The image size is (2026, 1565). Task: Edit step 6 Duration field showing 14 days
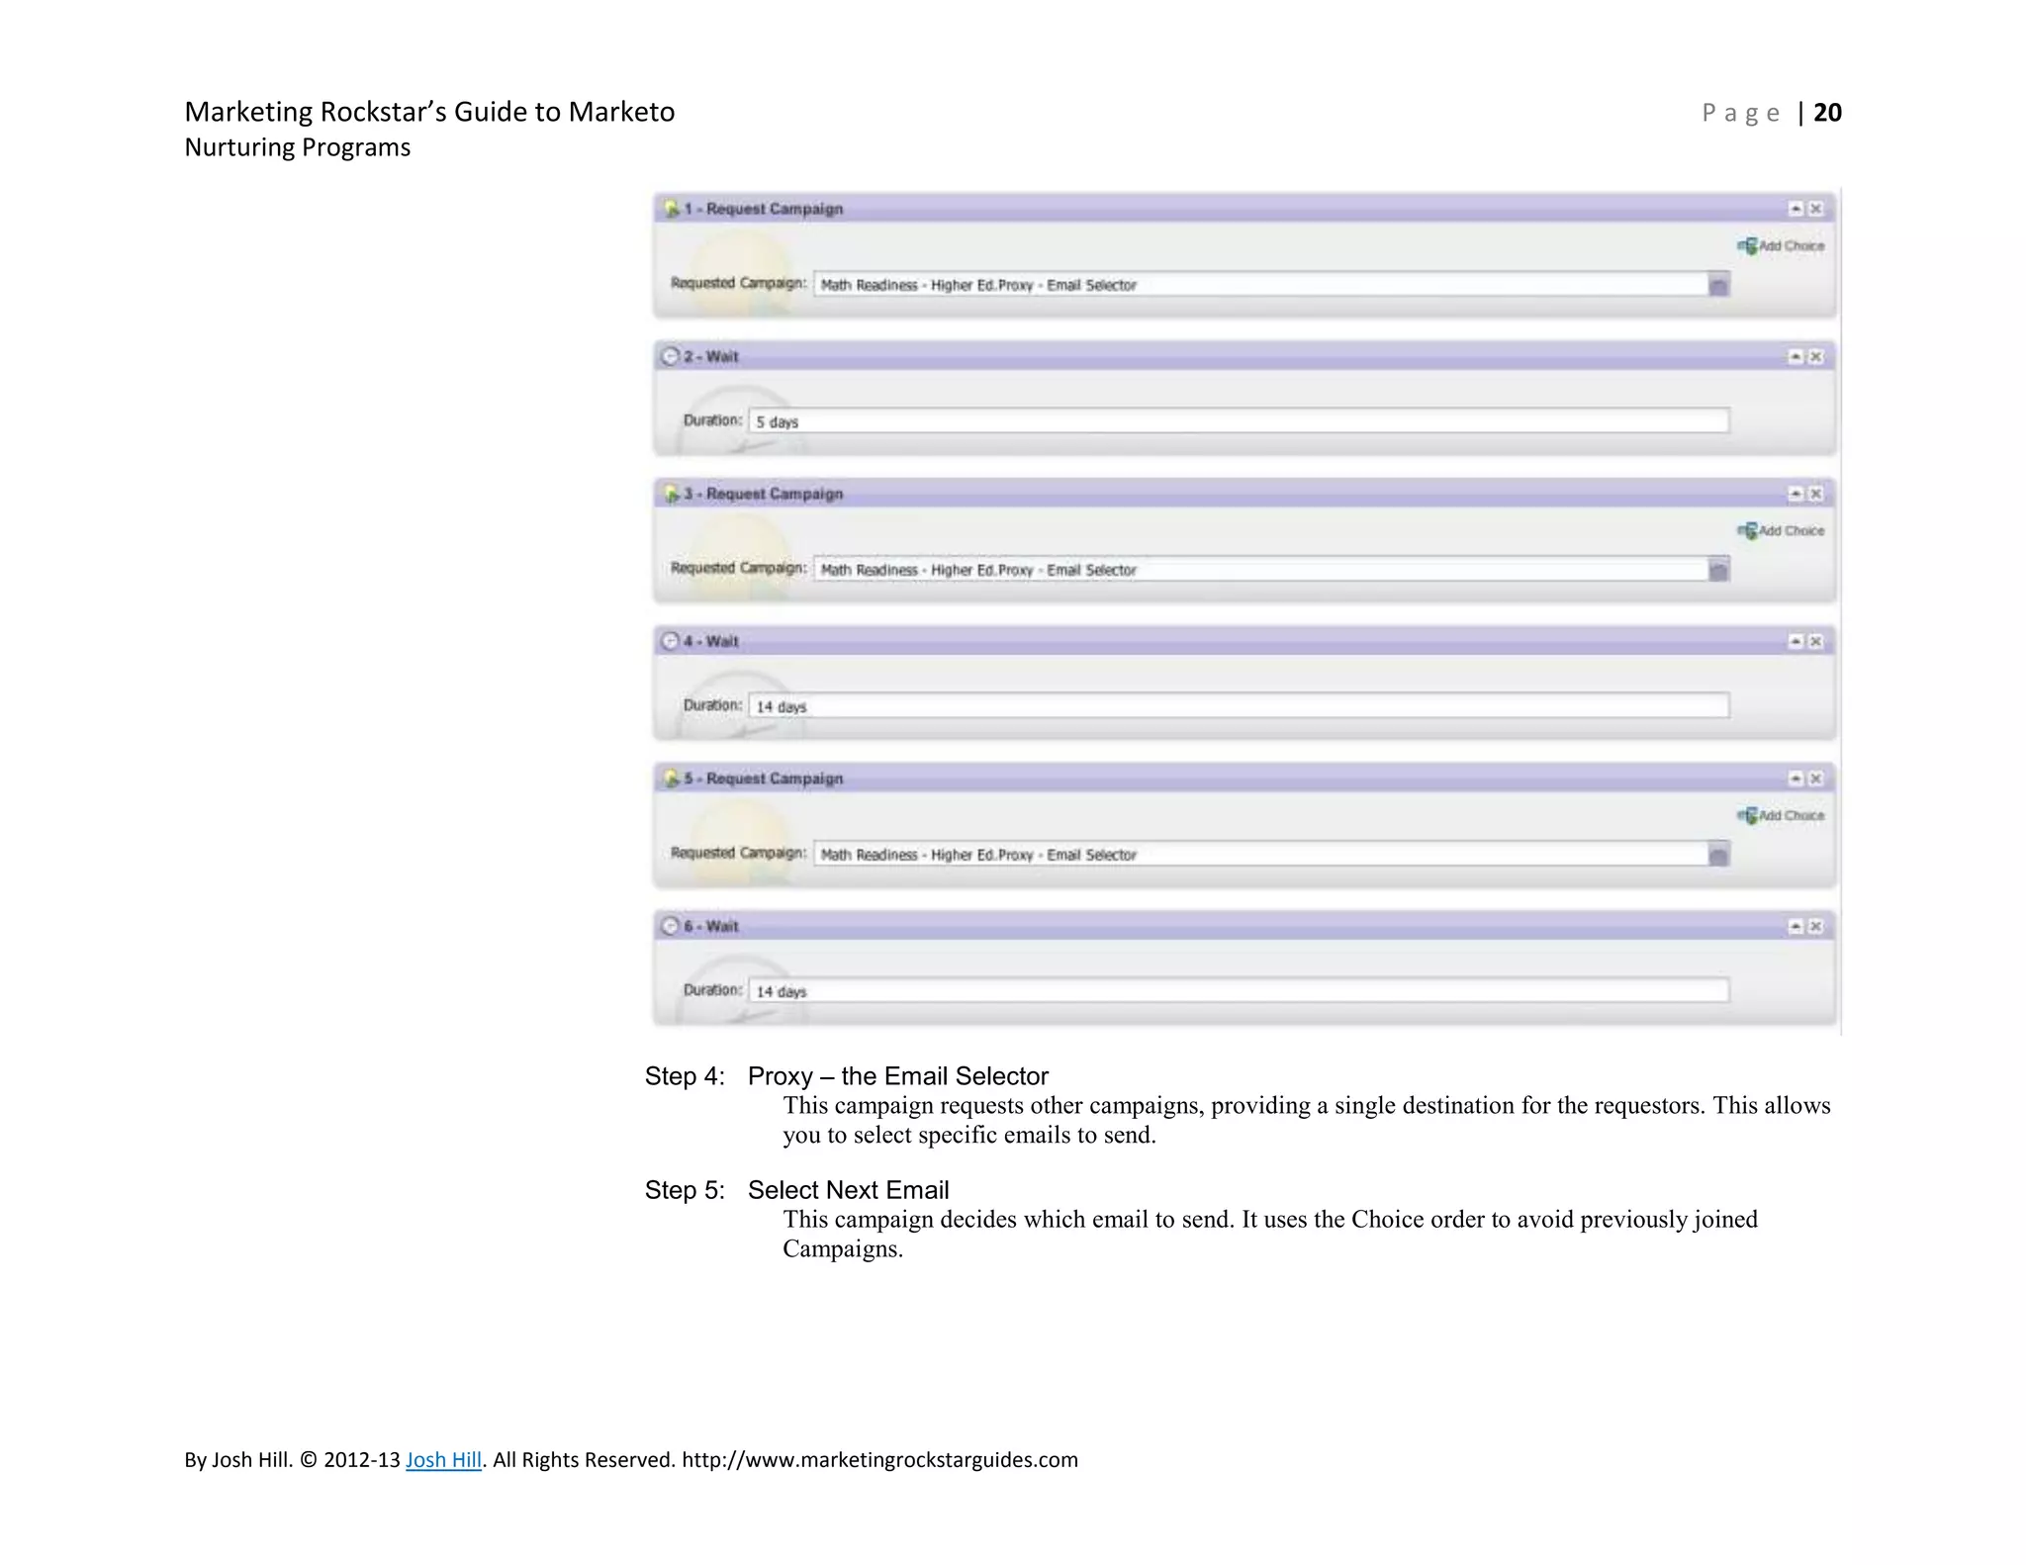tap(1239, 991)
